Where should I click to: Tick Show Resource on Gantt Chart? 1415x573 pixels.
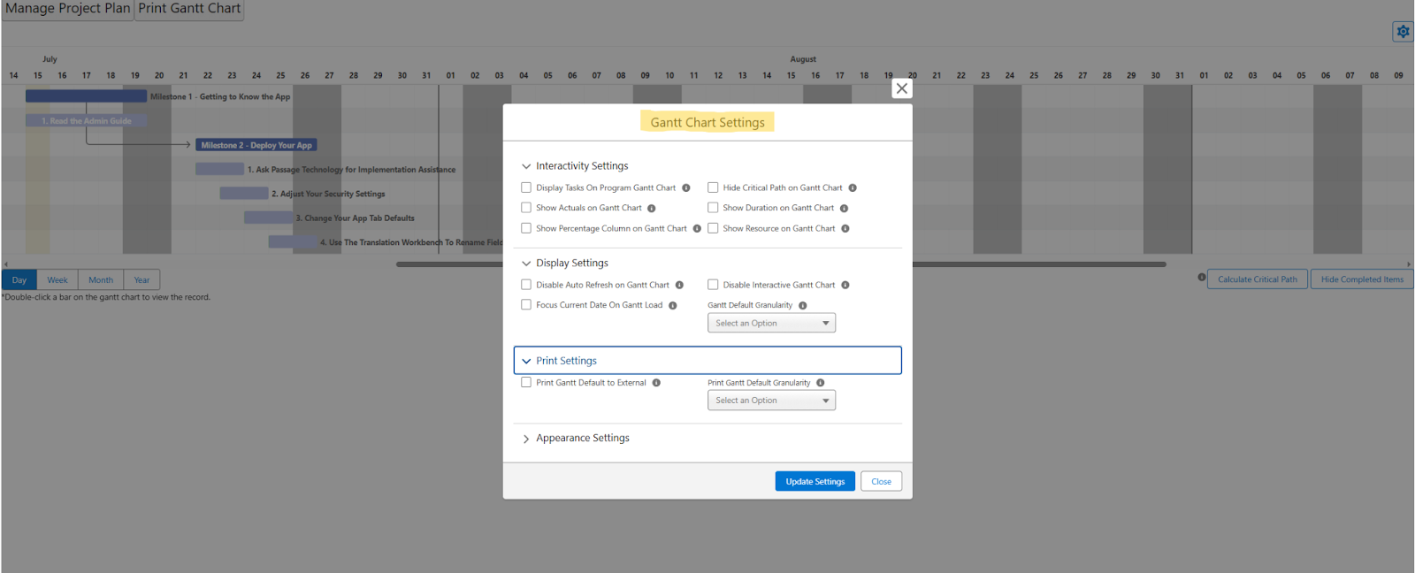pyautogui.click(x=713, y=228)
